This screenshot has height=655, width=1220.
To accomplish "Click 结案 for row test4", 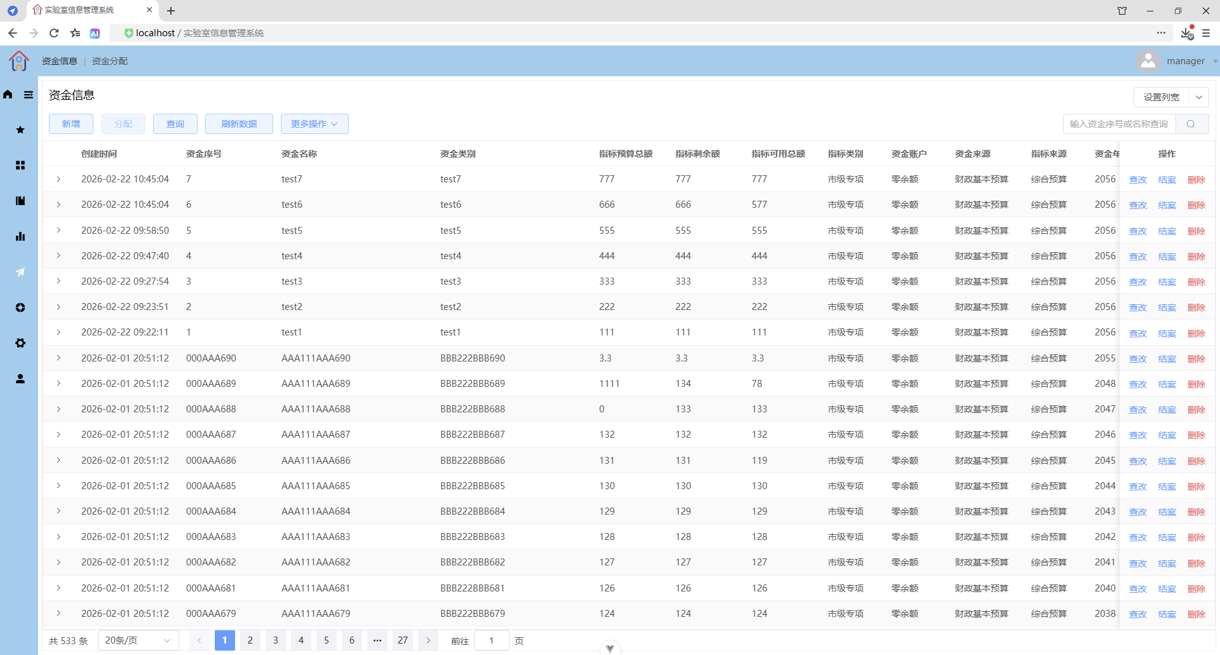I will (1167, 257).
